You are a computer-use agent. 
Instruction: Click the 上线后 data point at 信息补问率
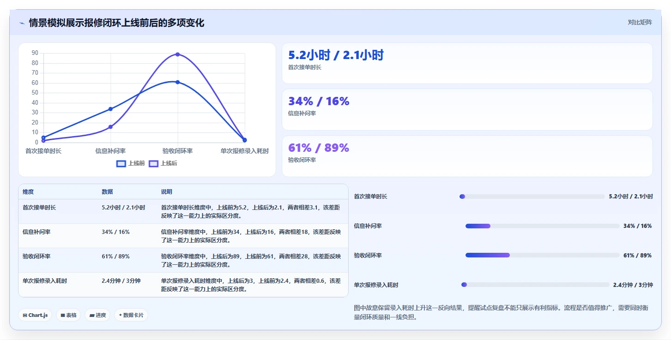click(x=110, y=127)
